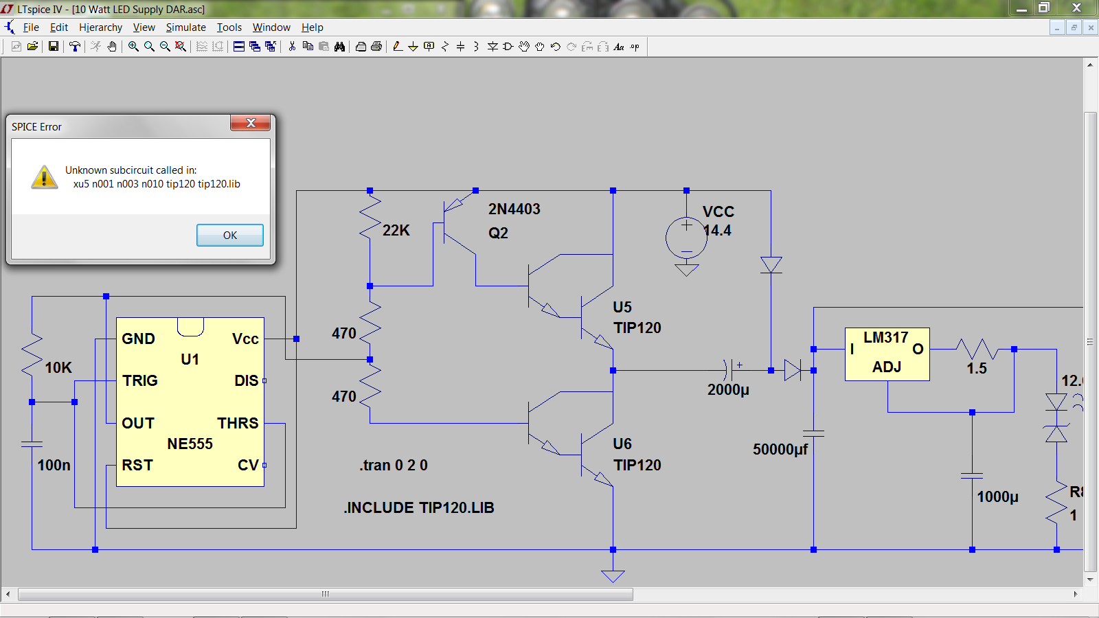Click the horizontal scrollbar thumb
1099x618 pixels.
pos(326,594)
